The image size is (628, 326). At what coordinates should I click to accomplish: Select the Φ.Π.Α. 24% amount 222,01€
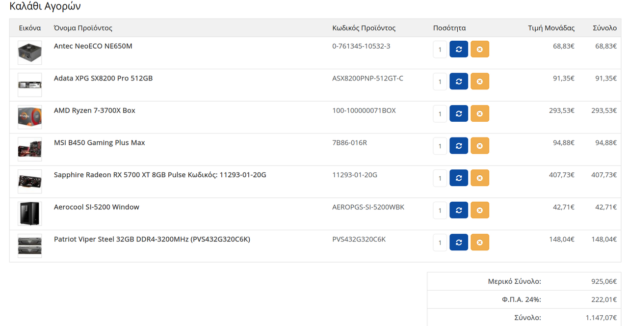pyautogui.click(x=604, y=299)
